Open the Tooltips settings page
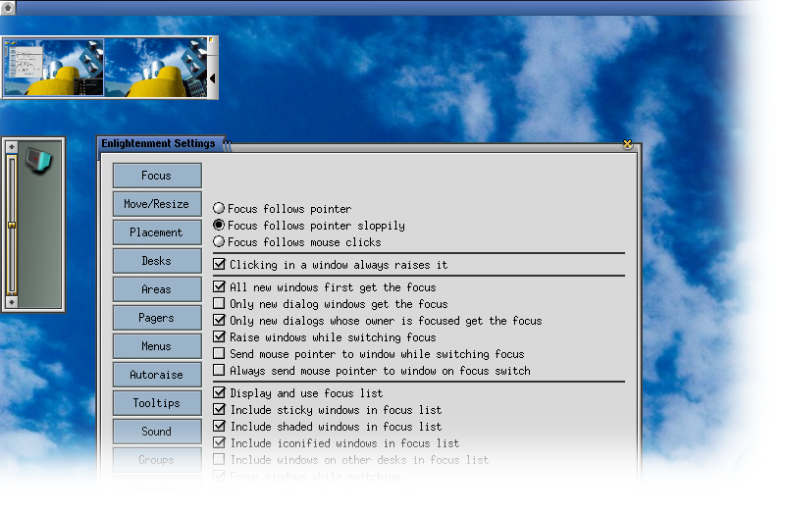 point(157,403)
